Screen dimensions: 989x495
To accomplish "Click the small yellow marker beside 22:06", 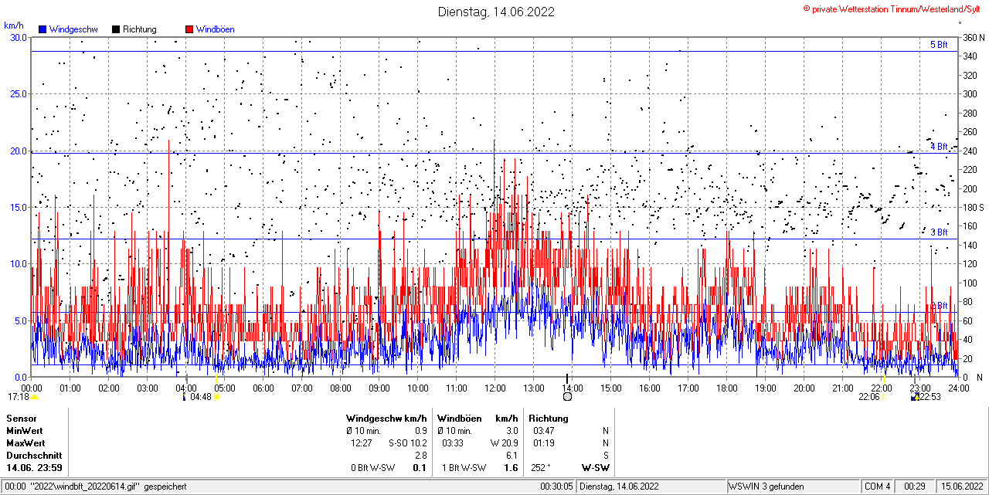I will 883,397.
